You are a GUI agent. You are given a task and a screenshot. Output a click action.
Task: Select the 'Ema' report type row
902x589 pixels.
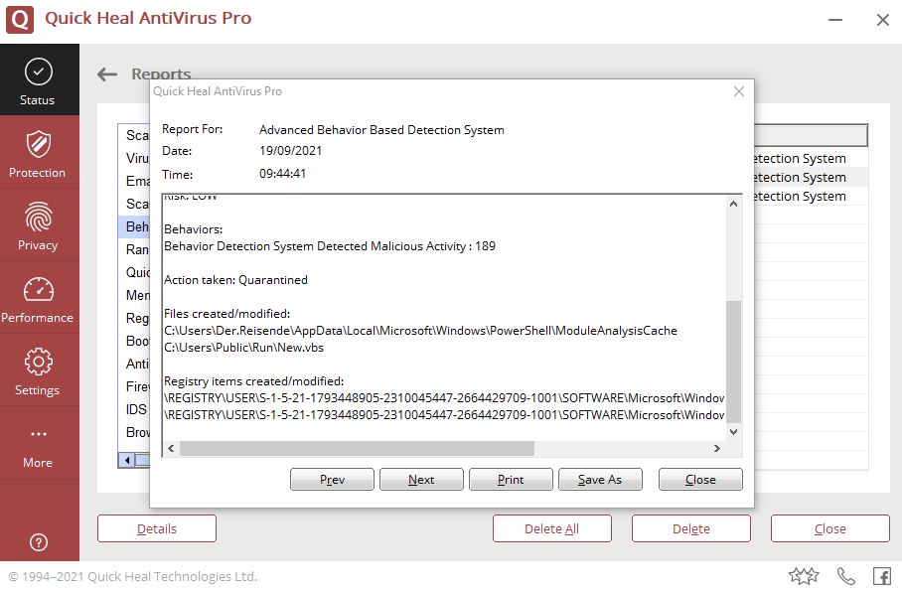coord(135,181)
